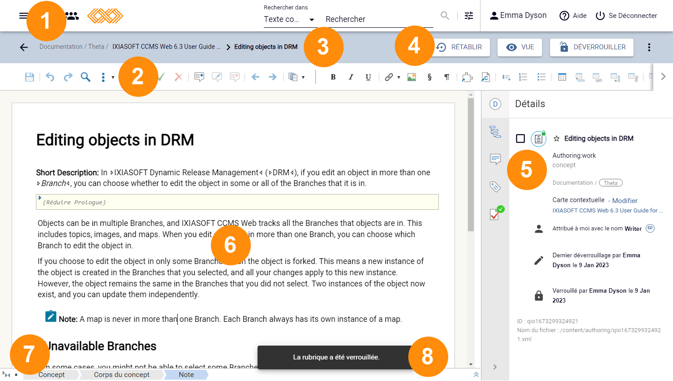This screenshot has width=673, height=381.
Task: Insert a bulleted list
Action: pyautogui.click(x=542, y=77)
